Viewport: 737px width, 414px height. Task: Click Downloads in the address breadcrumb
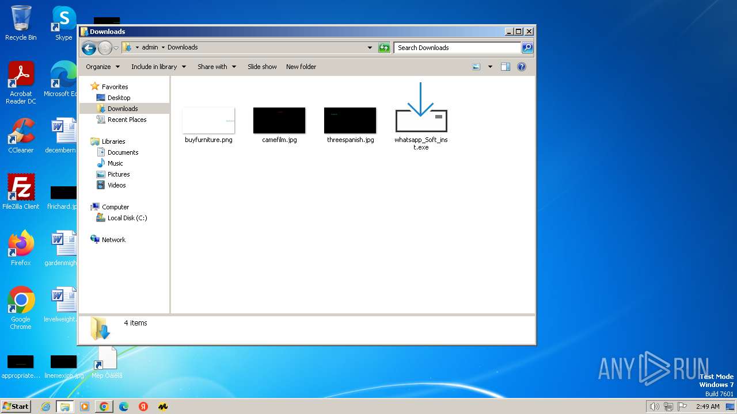183,48
